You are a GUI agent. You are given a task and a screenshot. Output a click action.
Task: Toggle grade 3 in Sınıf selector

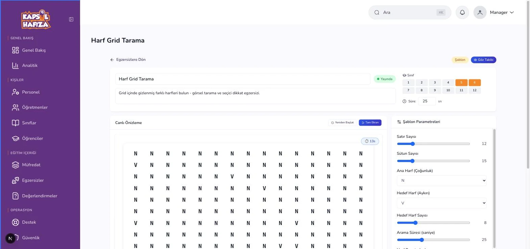tap(435, 82)
